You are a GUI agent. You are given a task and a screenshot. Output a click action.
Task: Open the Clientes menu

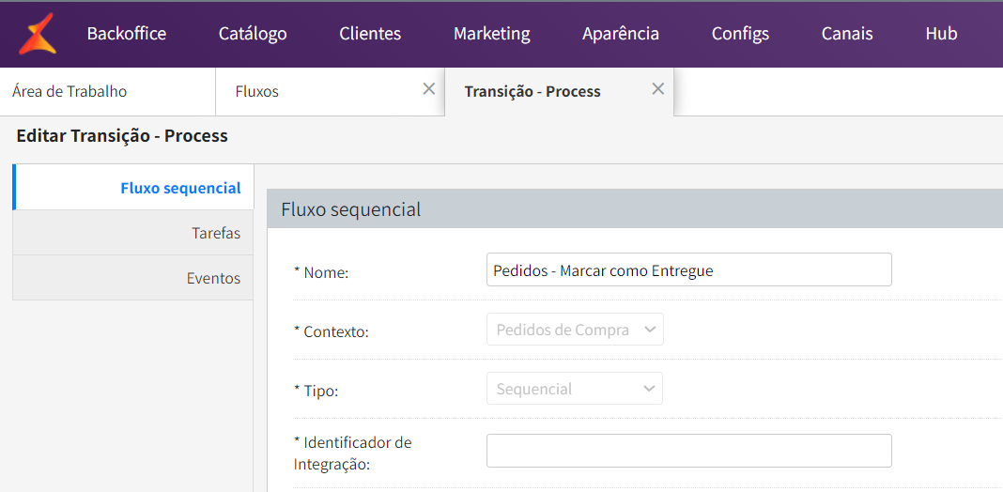point(370,34)
